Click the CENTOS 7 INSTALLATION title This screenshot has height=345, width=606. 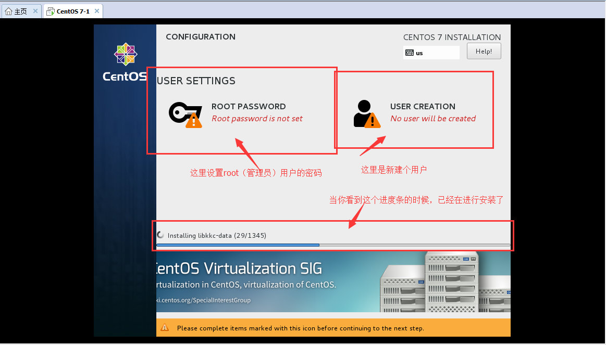[452, 37]
